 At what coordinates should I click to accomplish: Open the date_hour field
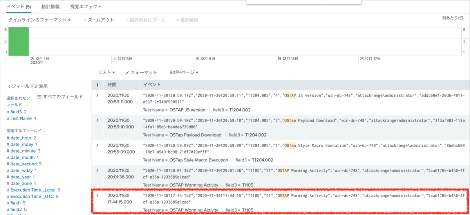tap(22, 138)
